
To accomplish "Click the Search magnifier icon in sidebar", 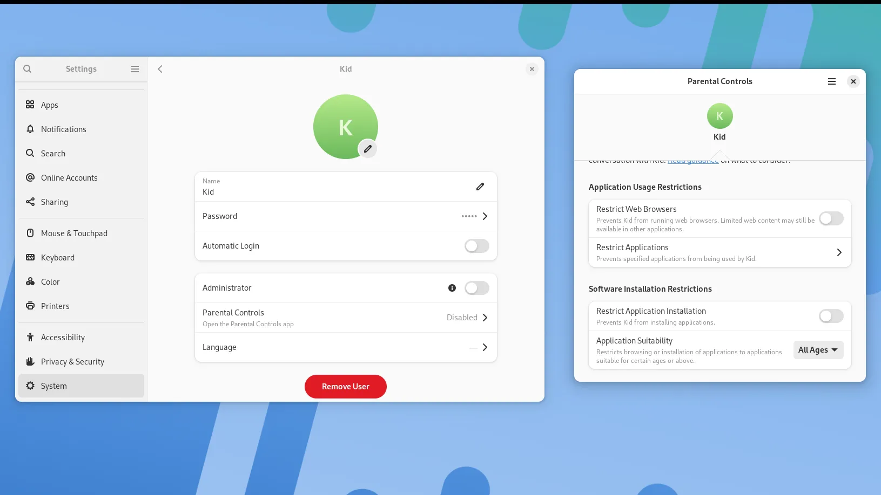I will click(30, 153).
